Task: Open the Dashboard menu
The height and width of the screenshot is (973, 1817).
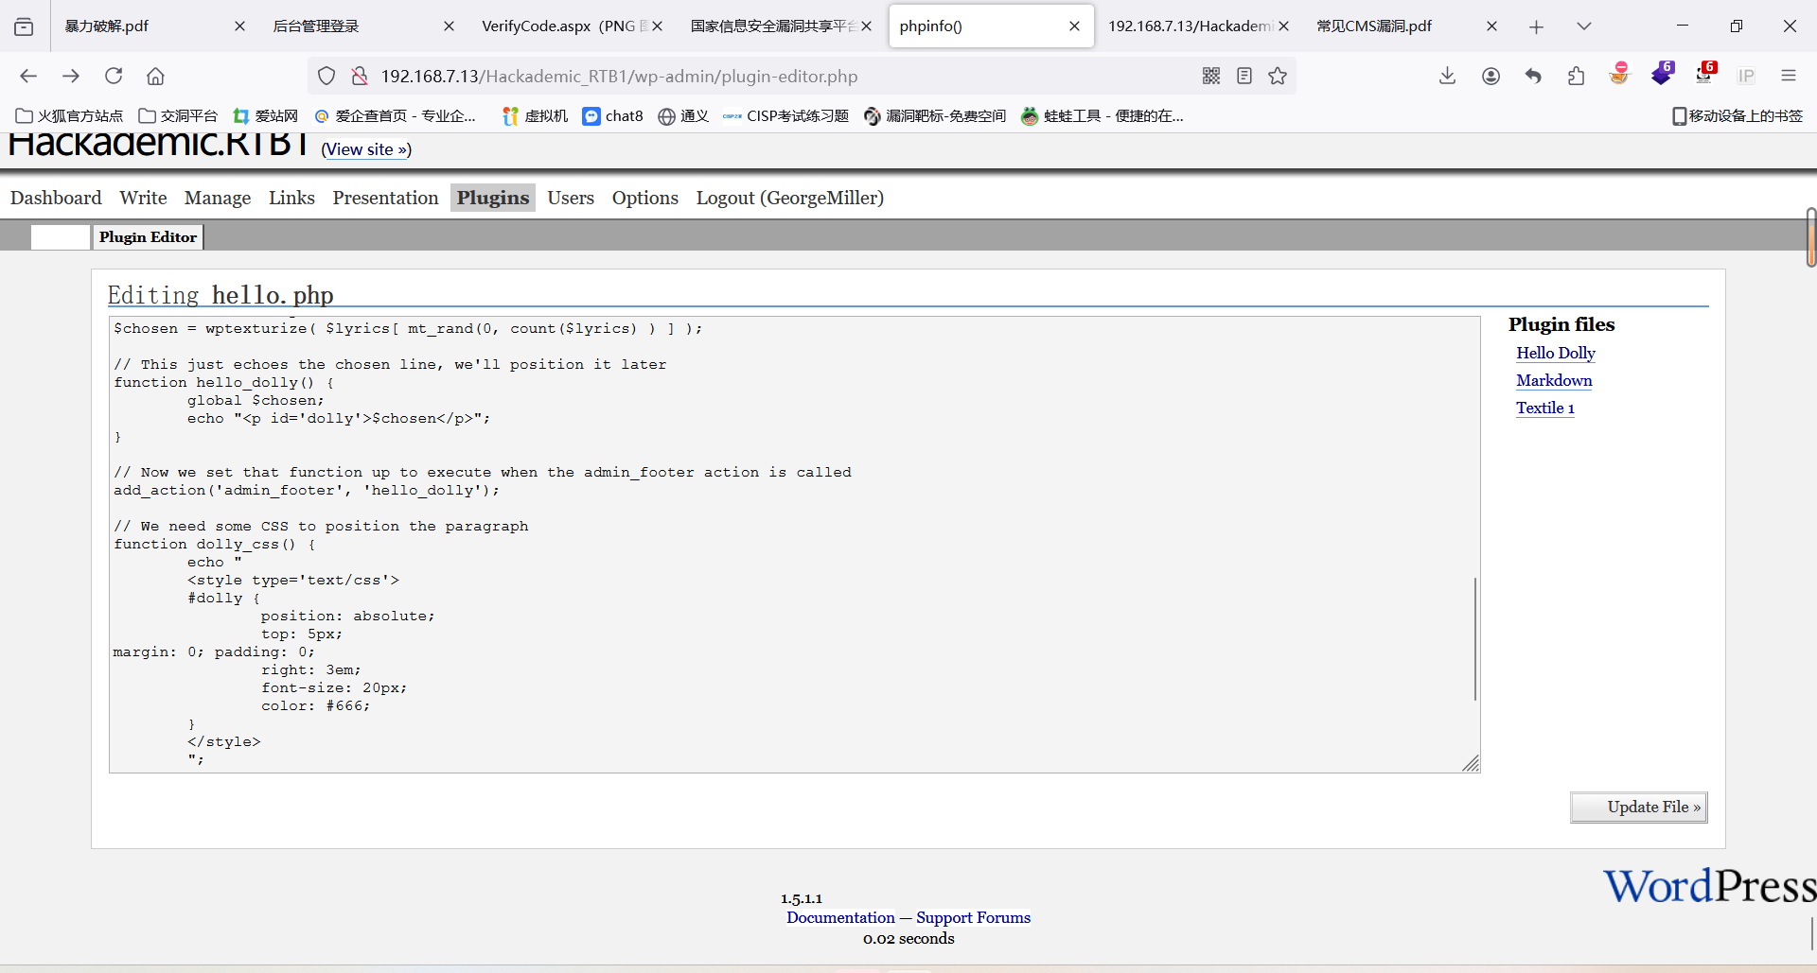Action: tap(56, 198)
